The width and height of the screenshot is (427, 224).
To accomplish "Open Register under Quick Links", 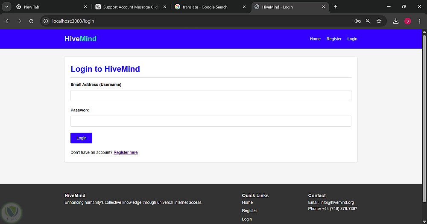I will click(249, 211).
